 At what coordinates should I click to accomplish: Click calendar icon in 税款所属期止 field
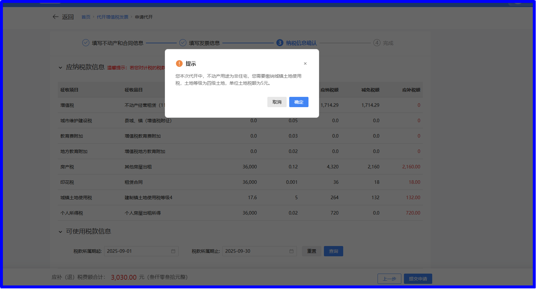point(291,251)
